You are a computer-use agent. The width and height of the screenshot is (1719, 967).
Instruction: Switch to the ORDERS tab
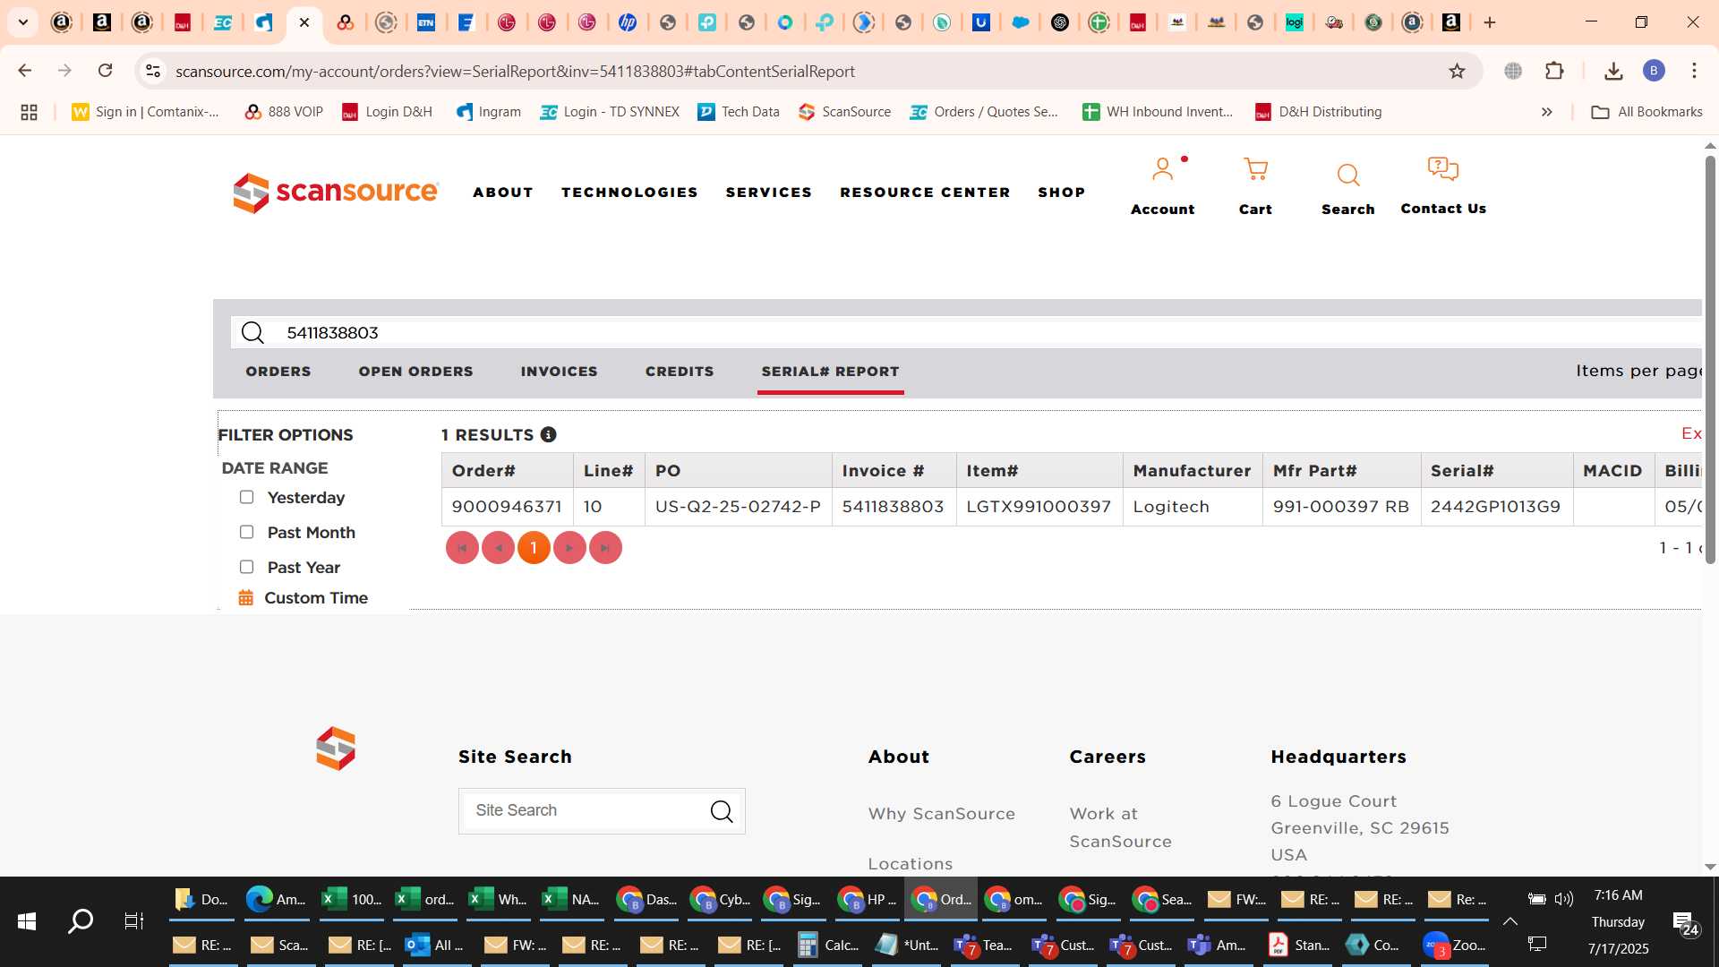278,372
